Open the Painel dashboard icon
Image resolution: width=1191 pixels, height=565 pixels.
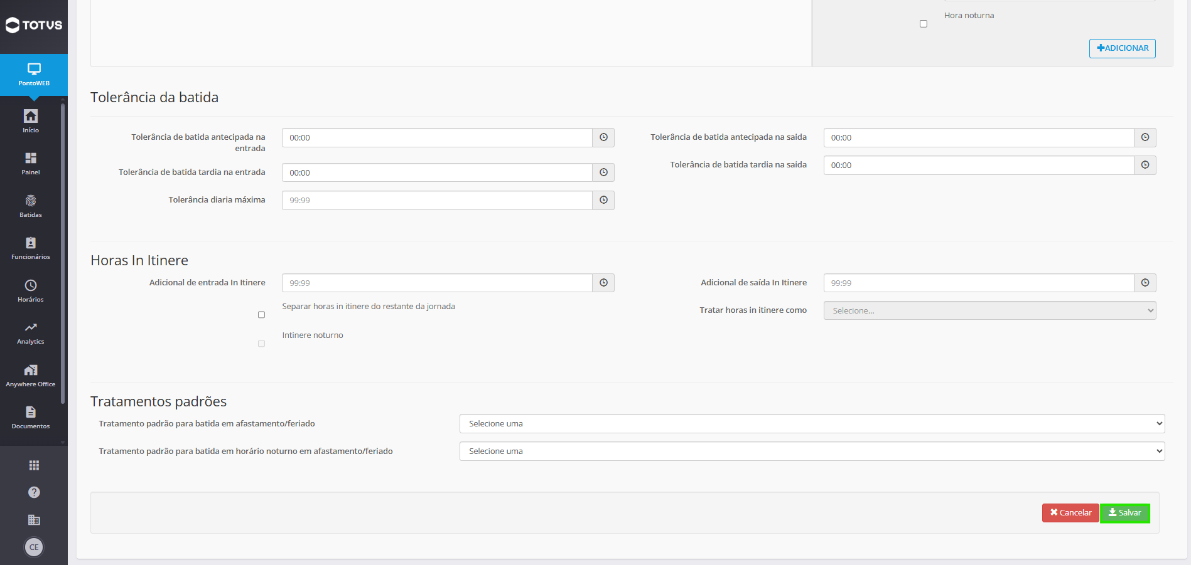31,163
